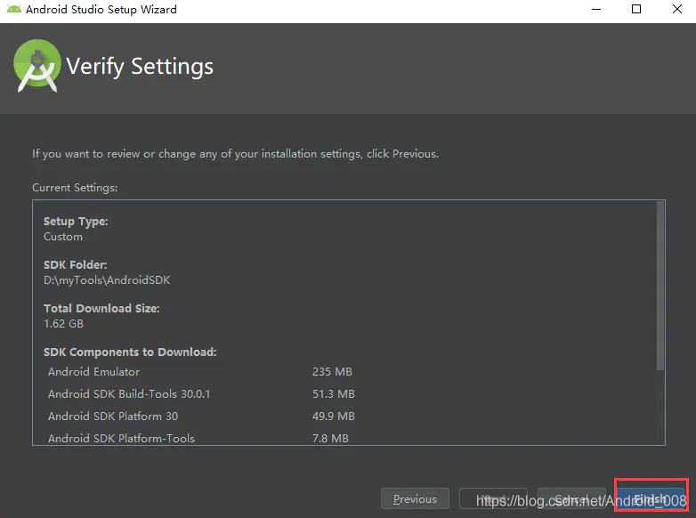Screen dimensions: 696x518
Task: Click the Setup Type heading
Action: [76, 222]
